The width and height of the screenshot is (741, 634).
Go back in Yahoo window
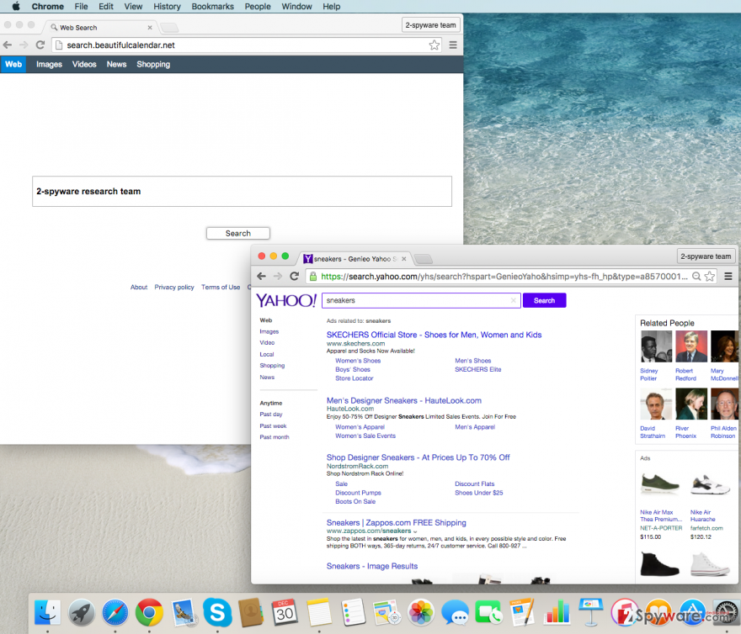pyautogui.click(x=261, y=276)
